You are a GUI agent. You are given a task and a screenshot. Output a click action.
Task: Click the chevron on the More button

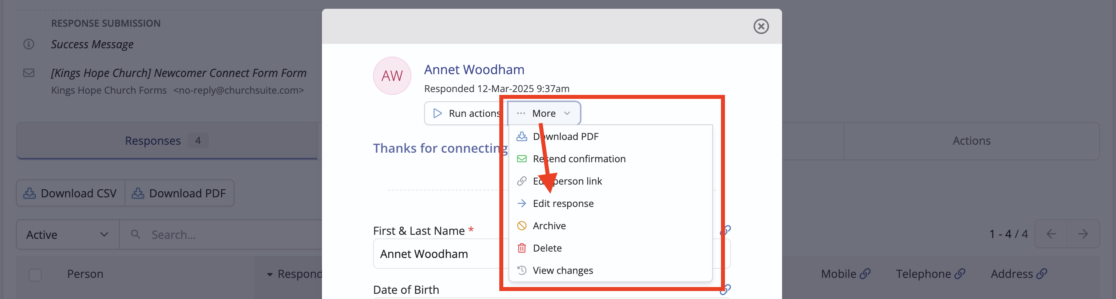[x=567, y=113]
